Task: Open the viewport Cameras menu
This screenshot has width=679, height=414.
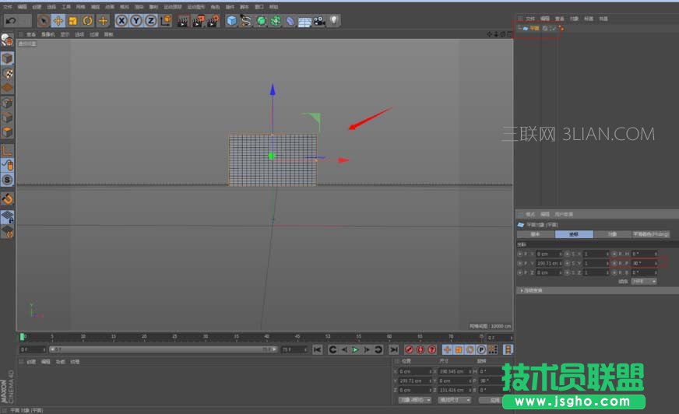Action: (47, 34)
